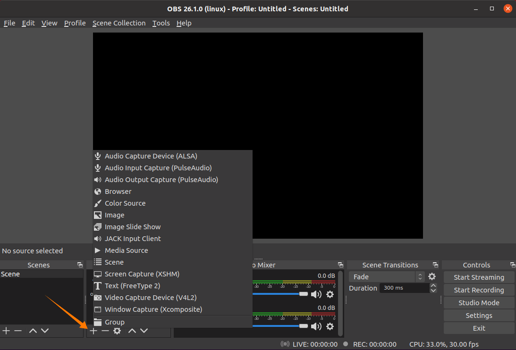
Task: Open Settings from Controls
Action: [x=479, y=316]
